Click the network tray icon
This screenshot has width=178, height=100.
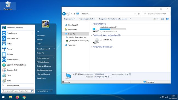pyautogui.click(x=163, y=97)
